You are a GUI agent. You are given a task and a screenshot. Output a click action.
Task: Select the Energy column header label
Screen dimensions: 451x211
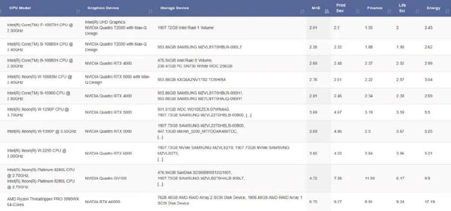pos(433,8)
